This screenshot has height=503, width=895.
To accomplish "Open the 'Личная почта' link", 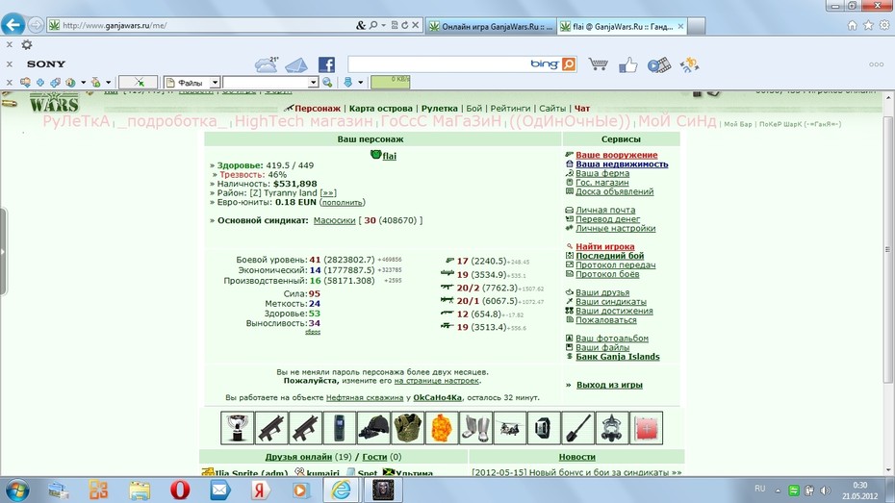I will [605, 210].
